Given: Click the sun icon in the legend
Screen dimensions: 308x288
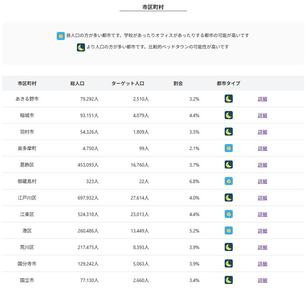Looking at the screenshot, I should pos(61,36).
